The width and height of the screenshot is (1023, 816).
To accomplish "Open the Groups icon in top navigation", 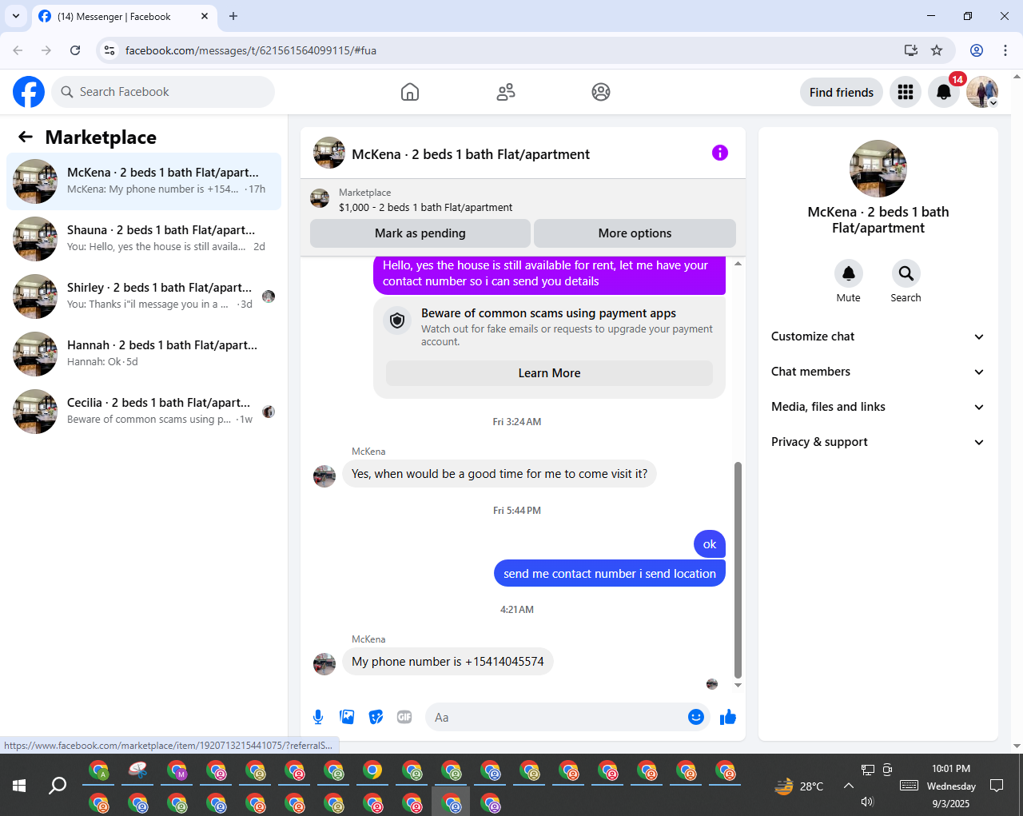I will pos(601,92).
